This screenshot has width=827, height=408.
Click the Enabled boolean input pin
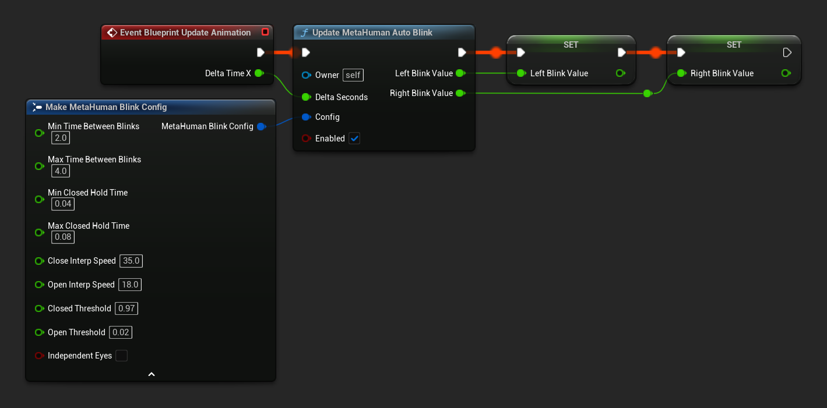[x=306, y=139]
